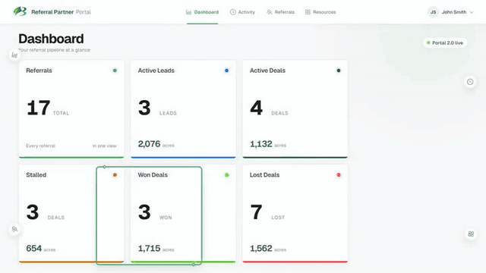The image size is (486, 273).
Task: Click the 'Stalled' card title
Action: point(36,175)
